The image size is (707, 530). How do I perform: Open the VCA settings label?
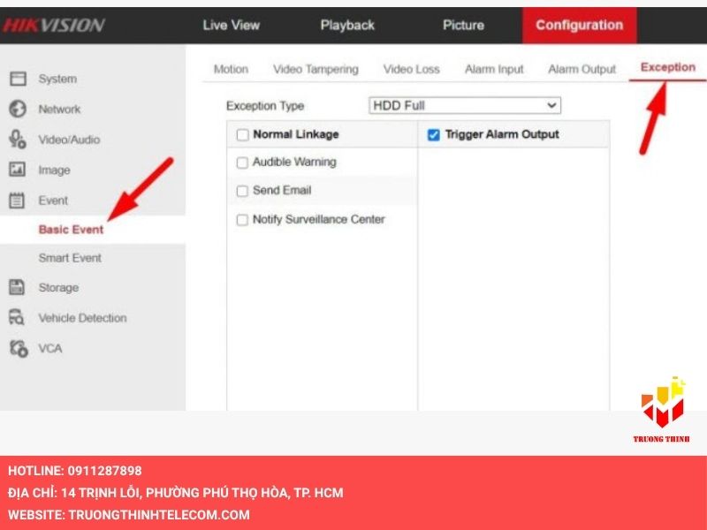[x=50, y=348]
